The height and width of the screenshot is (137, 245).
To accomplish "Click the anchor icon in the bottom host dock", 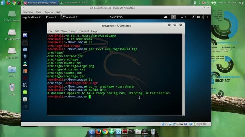I will (x=91, y=132).
